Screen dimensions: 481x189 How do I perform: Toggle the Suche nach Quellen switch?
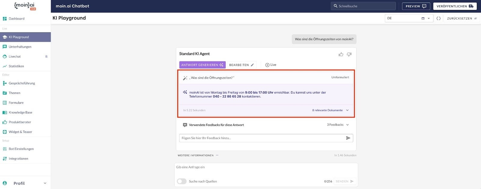(182, 181)
